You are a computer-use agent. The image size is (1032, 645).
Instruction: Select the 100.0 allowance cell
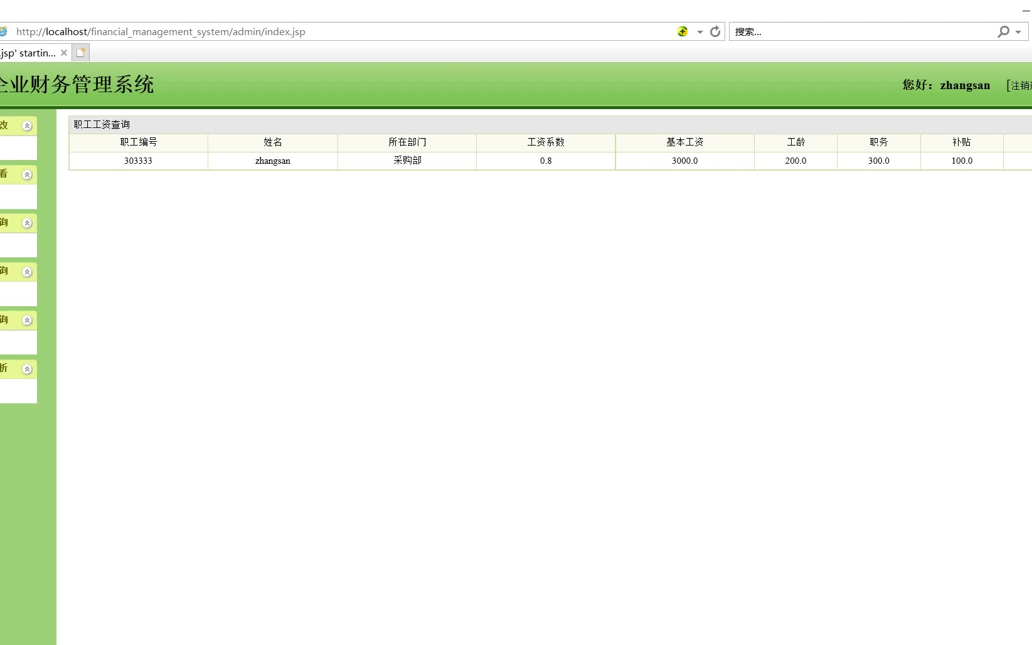pyautogui.click(x=962, y=161)
